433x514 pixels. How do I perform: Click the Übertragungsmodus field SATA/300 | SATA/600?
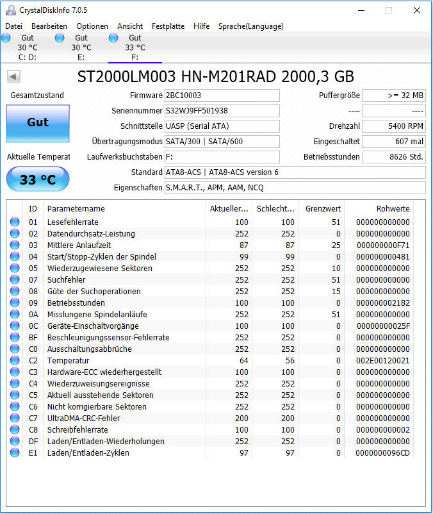pos(222,142)
